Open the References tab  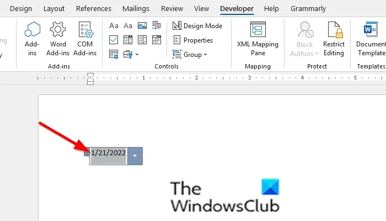(x=94, y=9)
